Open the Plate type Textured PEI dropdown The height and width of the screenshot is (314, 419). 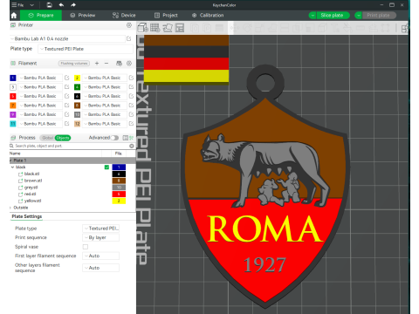coord(86,49)
